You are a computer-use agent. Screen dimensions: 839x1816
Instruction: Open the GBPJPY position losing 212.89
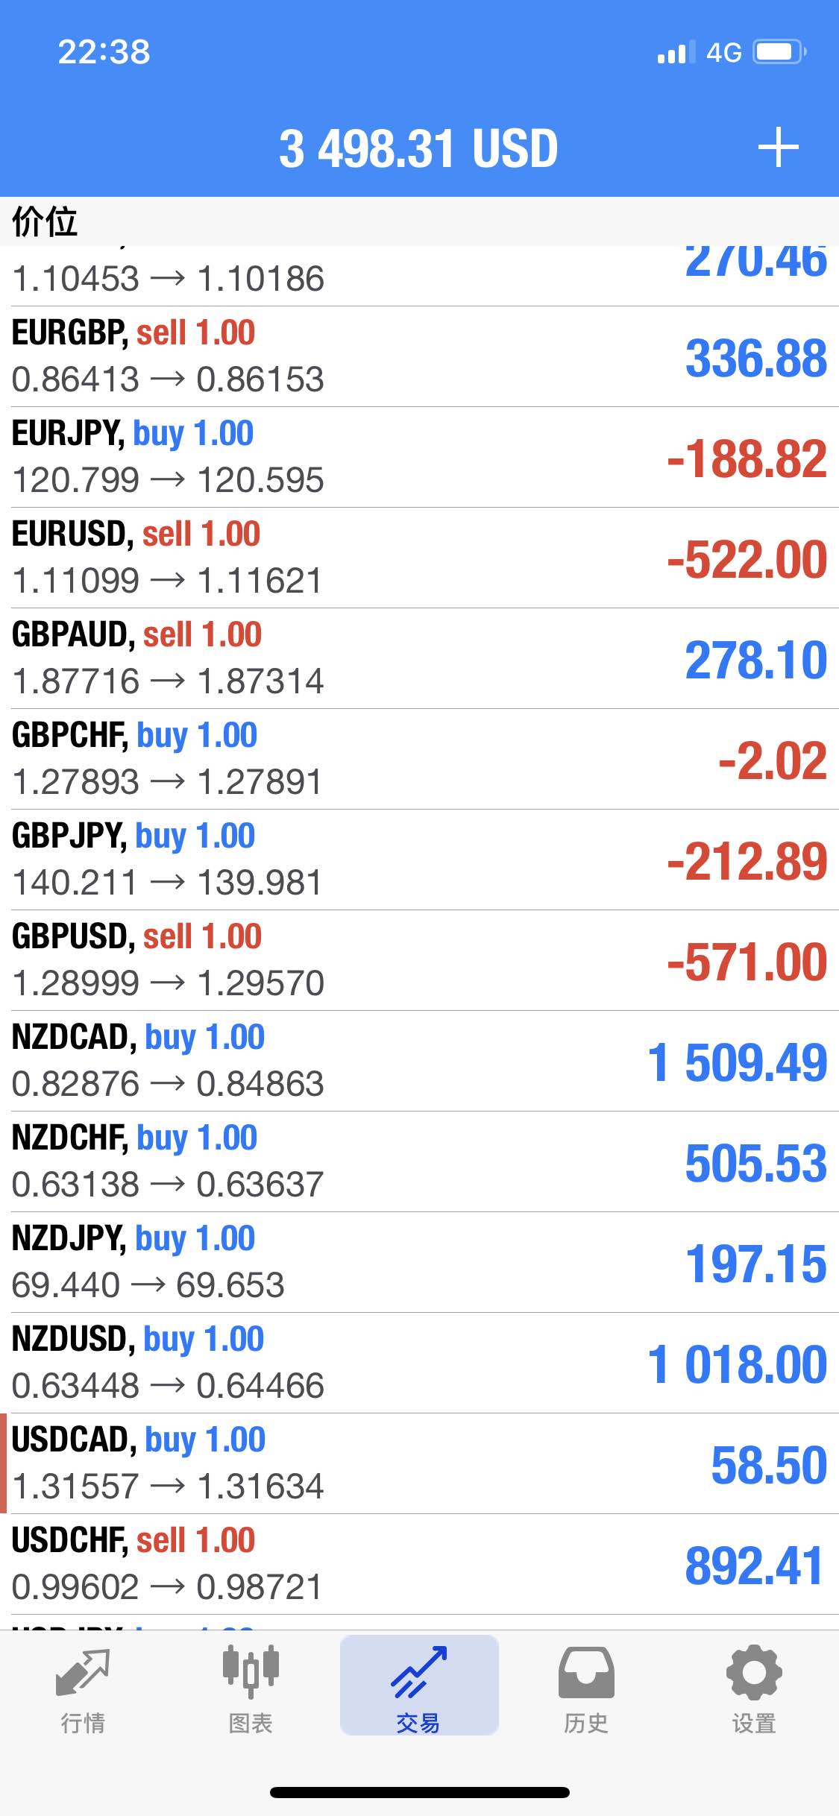point(419,860)
